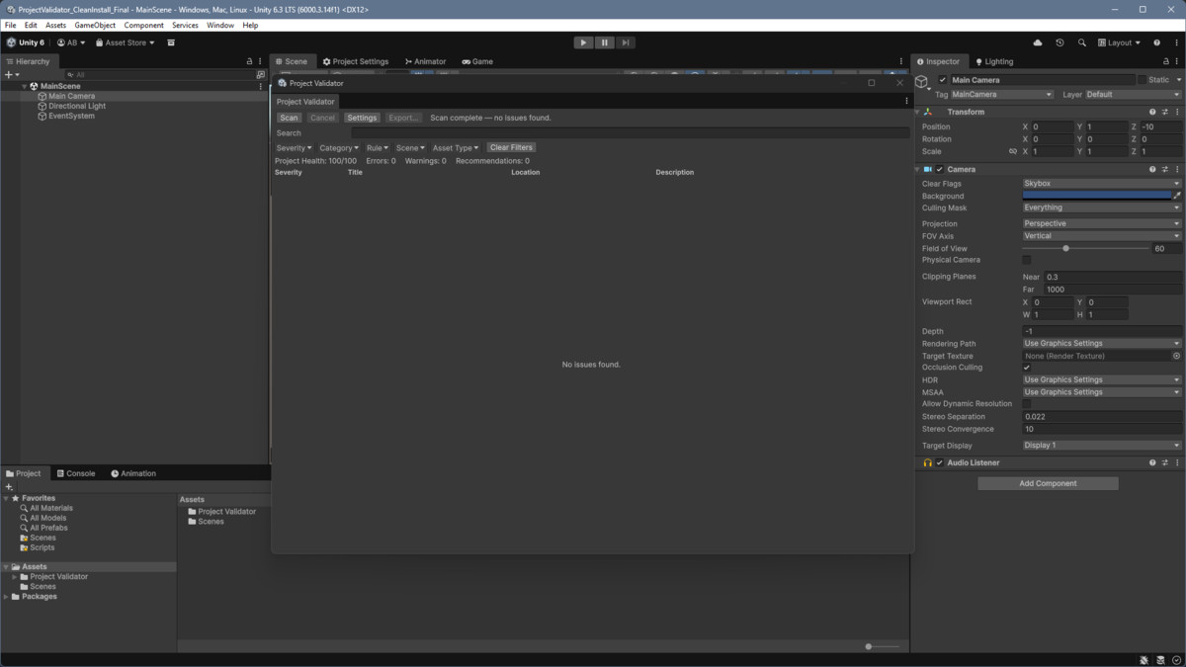Open the Window menu
Viewport: 1186px width, 667px height.
click(x=220, y=25)
